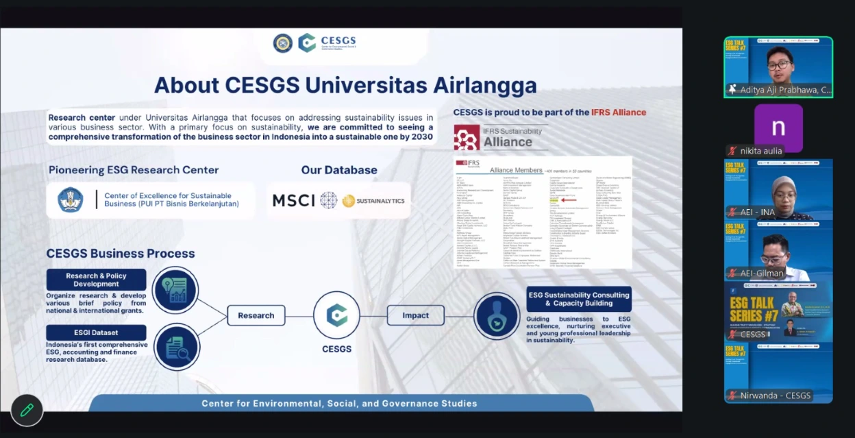Click the 'Pioneering ESG Research Center' heading
855x438 pixels.
tap(134, 170)
